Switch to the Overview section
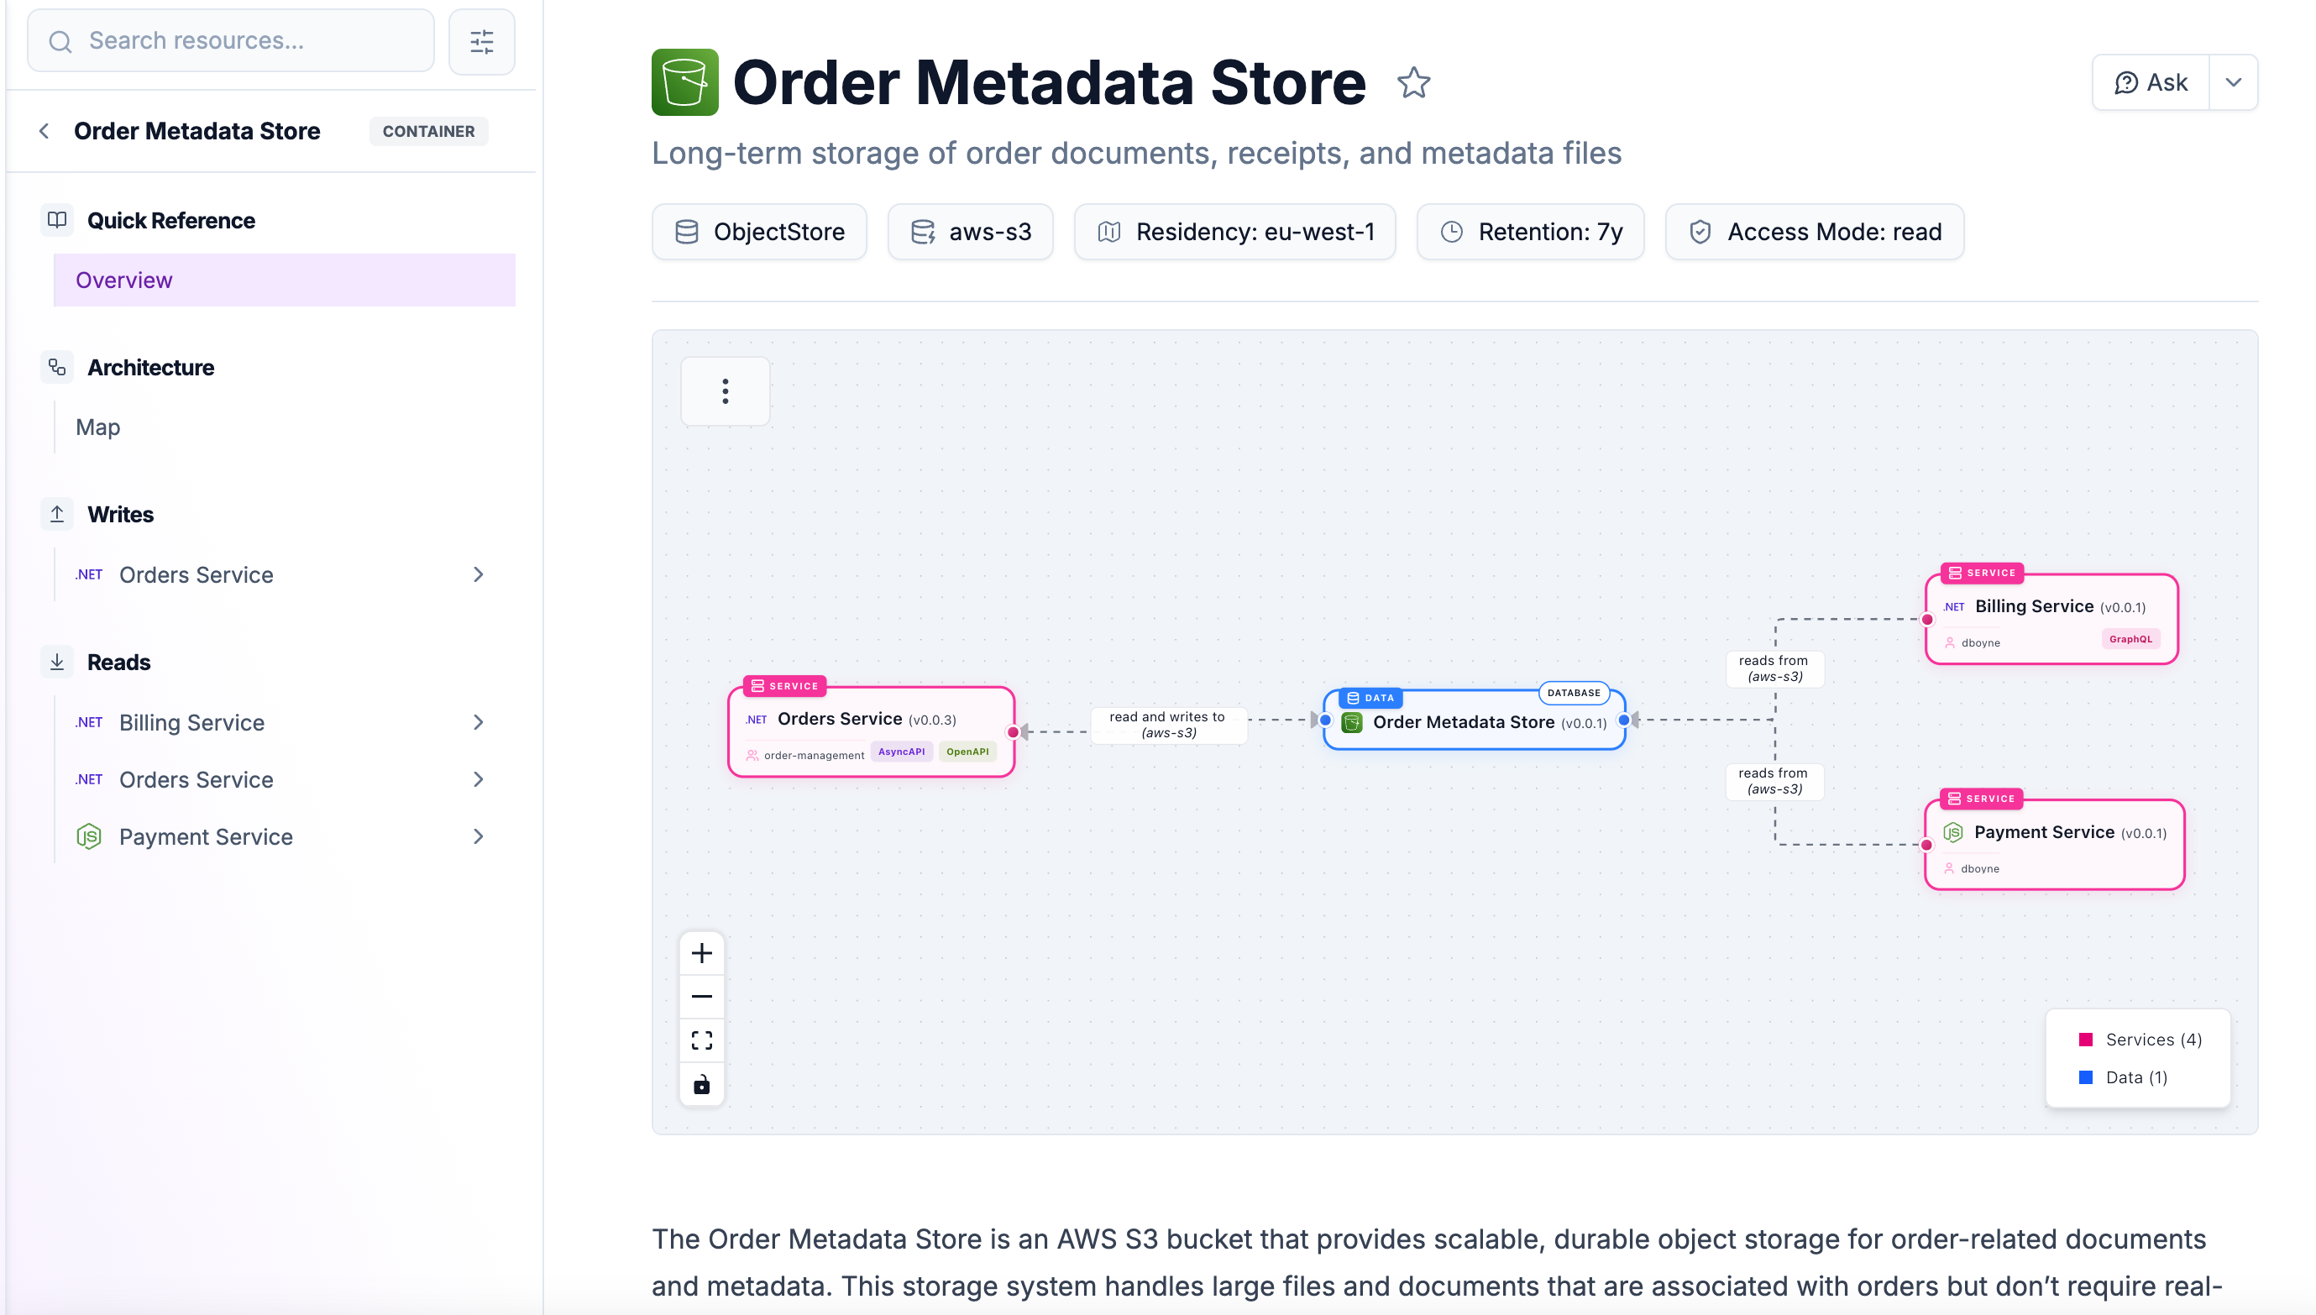Image resolution: width=2316 pixels, height=1315 pixels. pyautogui.click(x=123, y=280)
